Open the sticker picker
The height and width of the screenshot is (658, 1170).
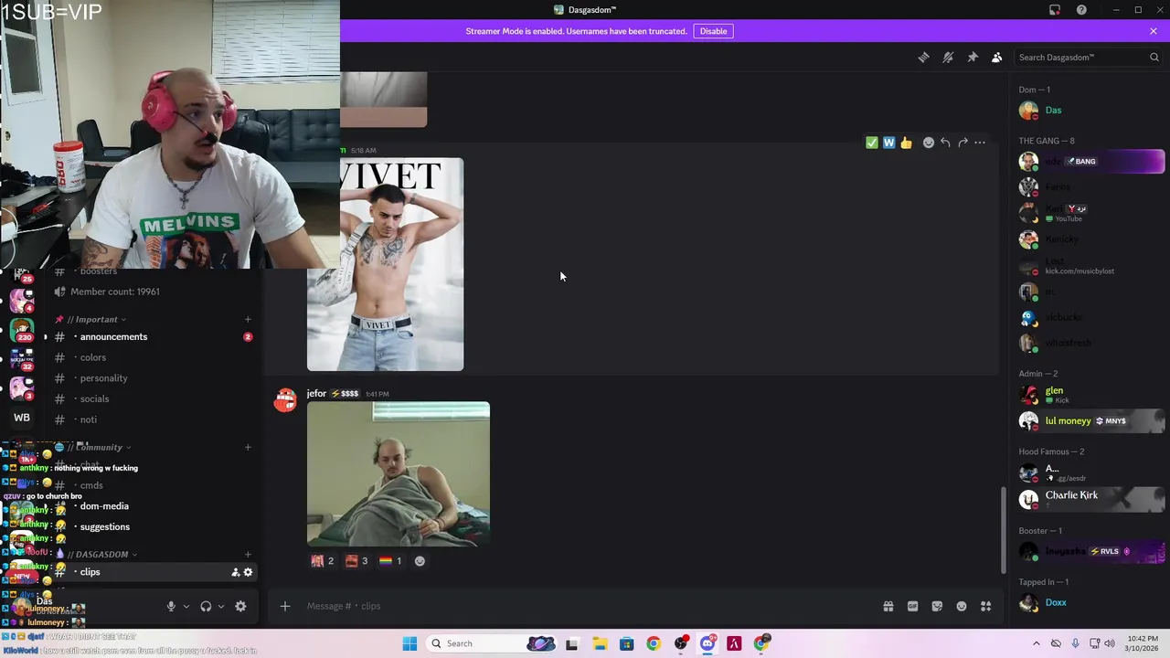[x=937, y=606]
